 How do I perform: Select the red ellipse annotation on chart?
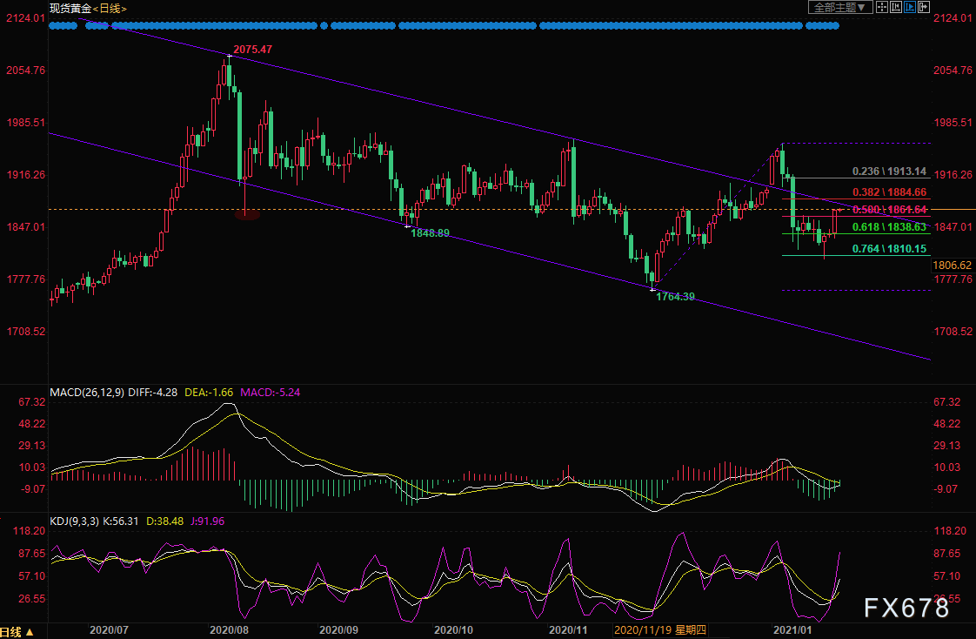pos(247,214)
